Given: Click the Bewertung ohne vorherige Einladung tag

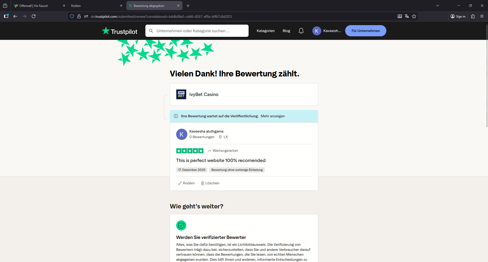Looking at the screenshot, I should (237, 170).
